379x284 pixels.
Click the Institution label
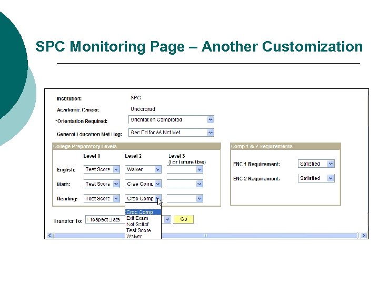69,98
